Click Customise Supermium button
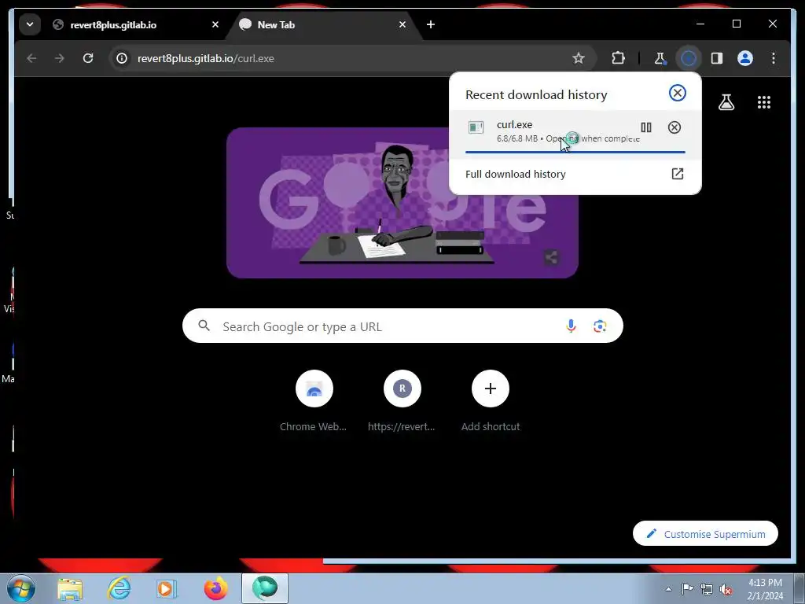Screen dimensions: 805x604 705,534
